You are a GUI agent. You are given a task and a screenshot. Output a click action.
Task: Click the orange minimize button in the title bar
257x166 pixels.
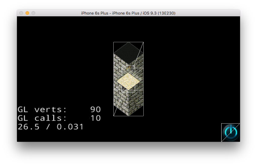[x=27, y=13]
